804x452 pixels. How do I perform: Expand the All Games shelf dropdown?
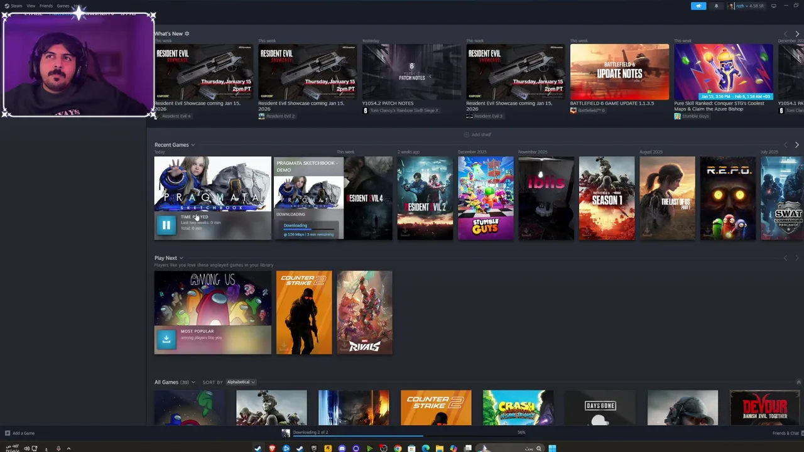point(193,382)
